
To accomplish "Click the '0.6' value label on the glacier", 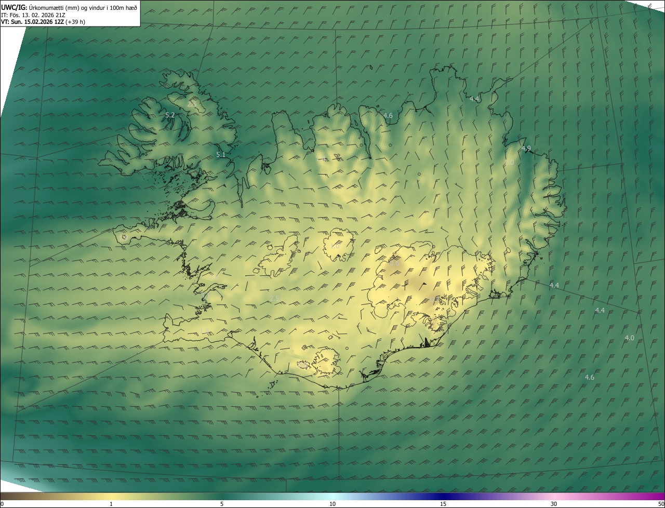I will point(394,263).
